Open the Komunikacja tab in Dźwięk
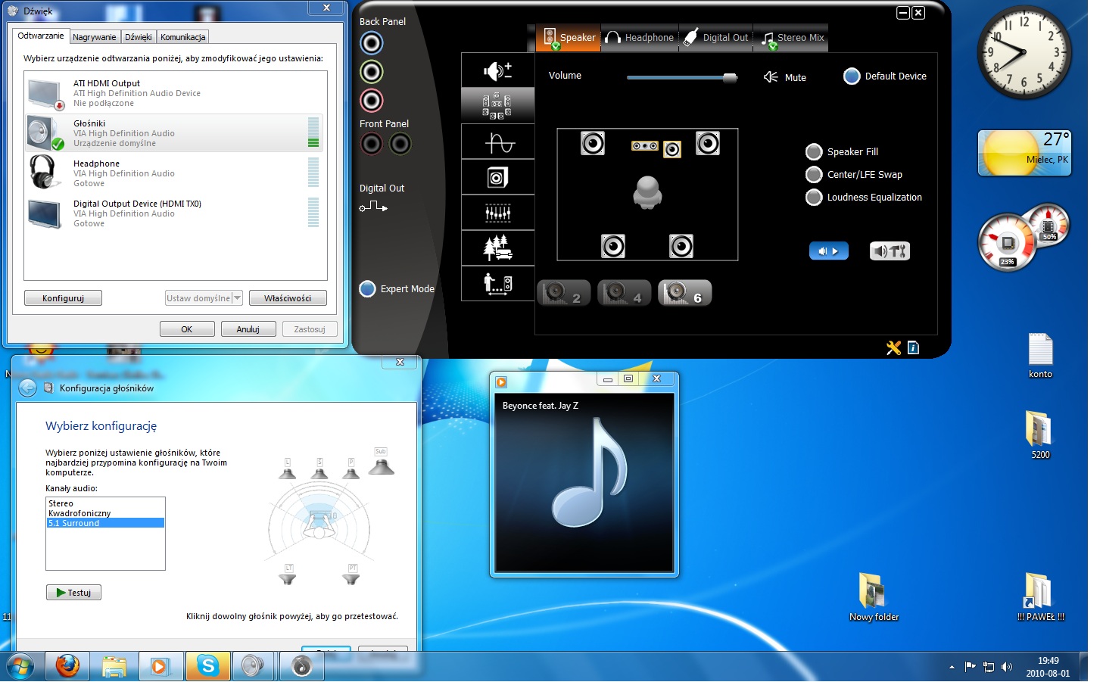This screenshot has height=682, width=1103. pyautogui.click(x=182, y=36)
